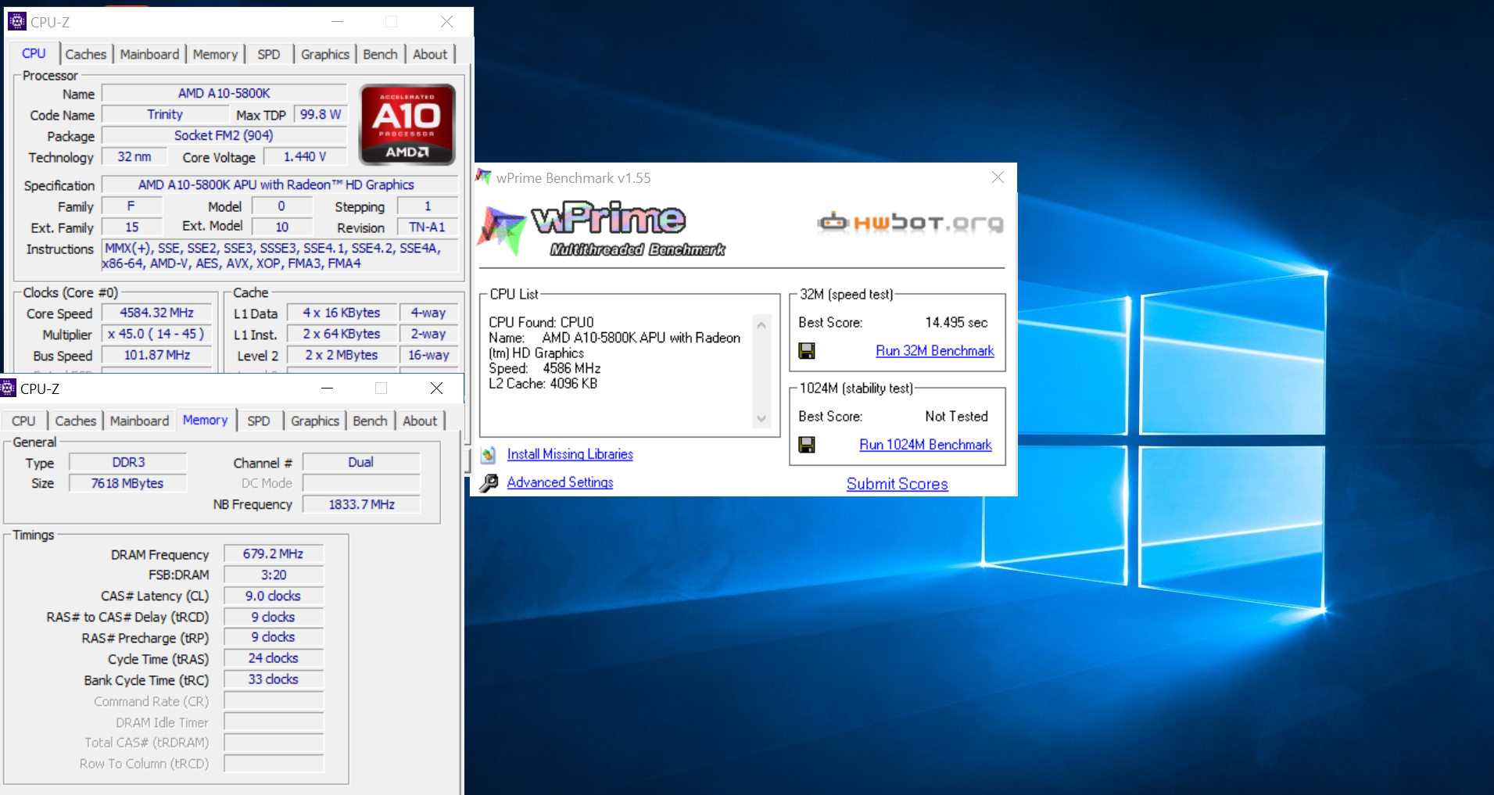Click the HWBOT.org logo
This screenshot has width=1494, height=795.
click(x=910, y=223)
